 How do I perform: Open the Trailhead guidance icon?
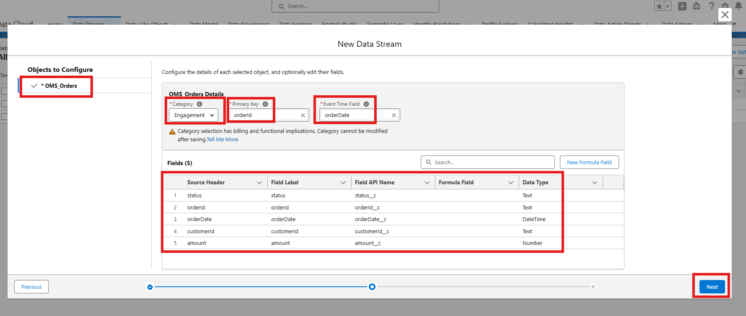point(697,6)
